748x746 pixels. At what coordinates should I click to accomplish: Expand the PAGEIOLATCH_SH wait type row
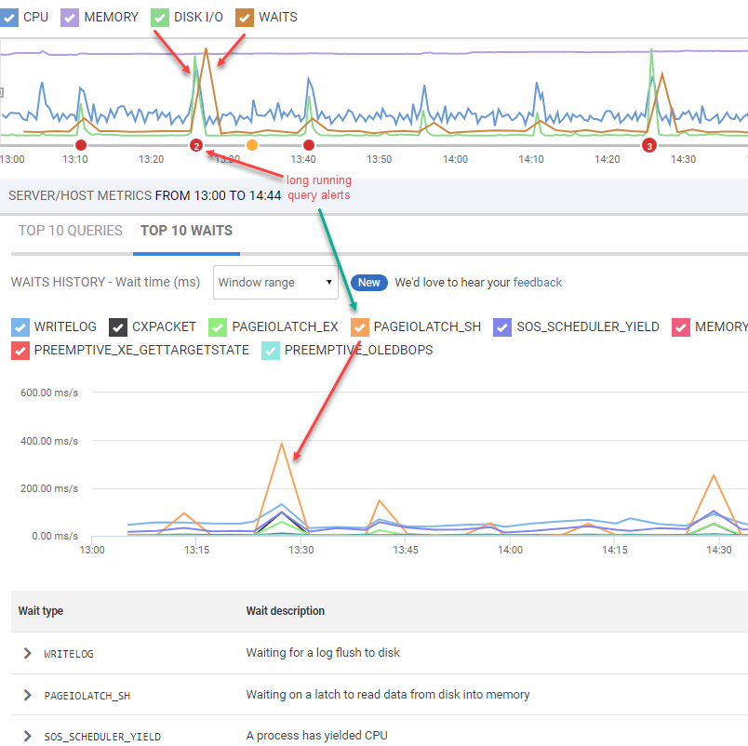[28, 695]
